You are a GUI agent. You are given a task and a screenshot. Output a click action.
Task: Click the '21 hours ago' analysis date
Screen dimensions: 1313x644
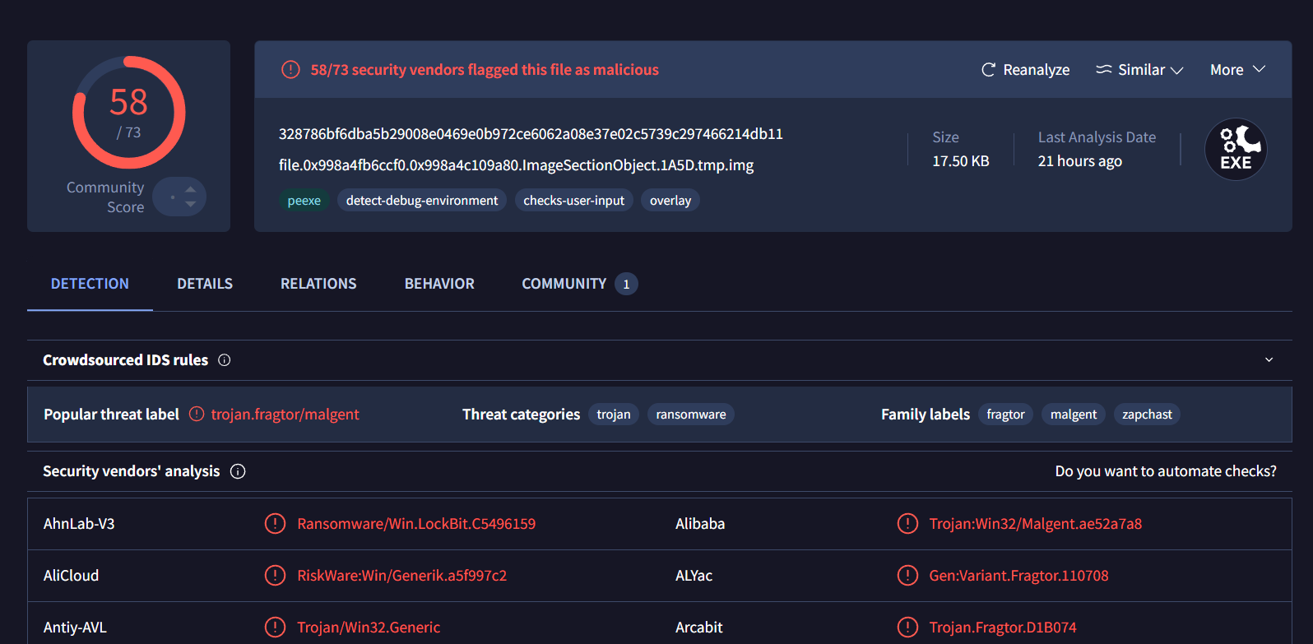(1080, 161)
